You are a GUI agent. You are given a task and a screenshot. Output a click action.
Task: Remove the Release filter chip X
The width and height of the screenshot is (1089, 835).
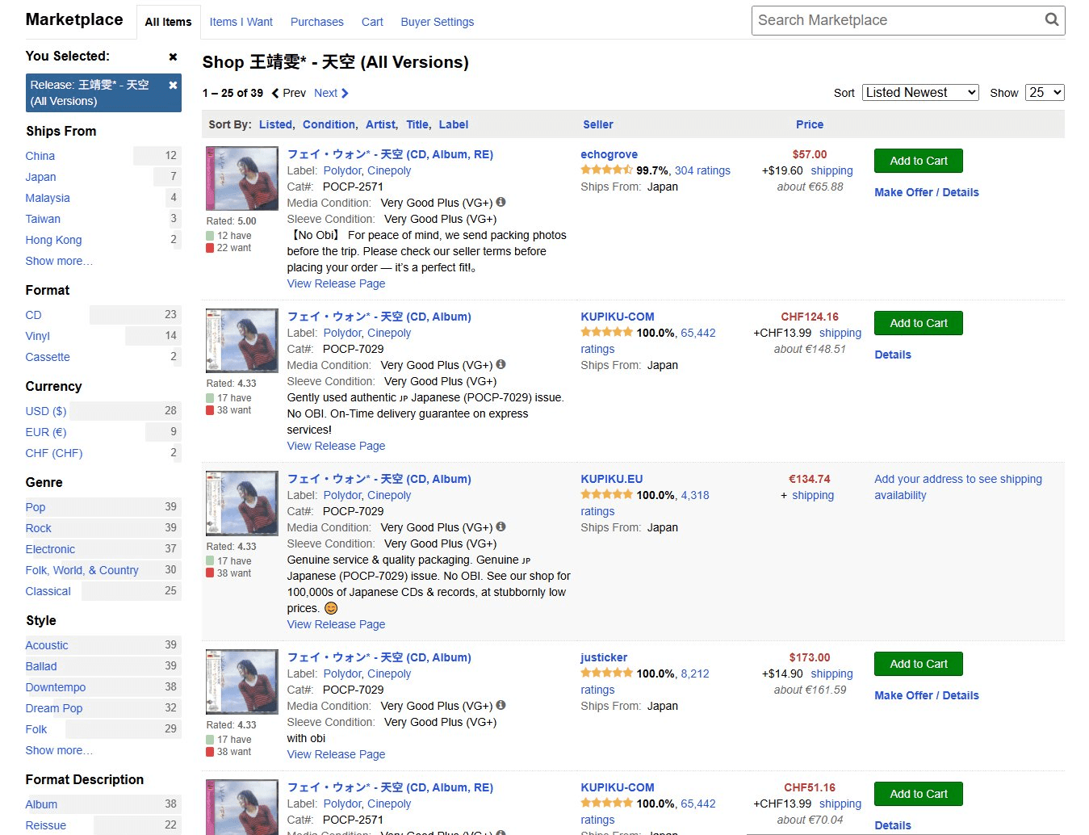tap(173, 85)
